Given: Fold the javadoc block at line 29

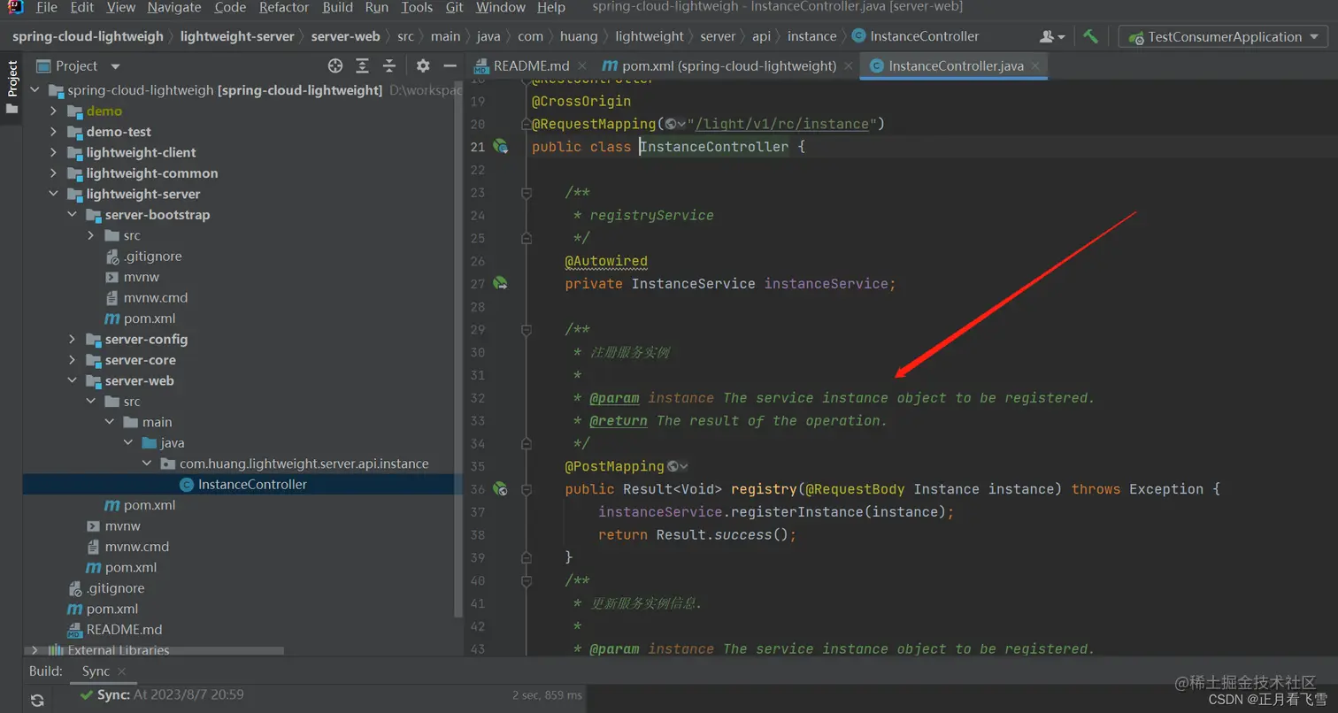Looking at the screenshot, I should coord(527,330).
